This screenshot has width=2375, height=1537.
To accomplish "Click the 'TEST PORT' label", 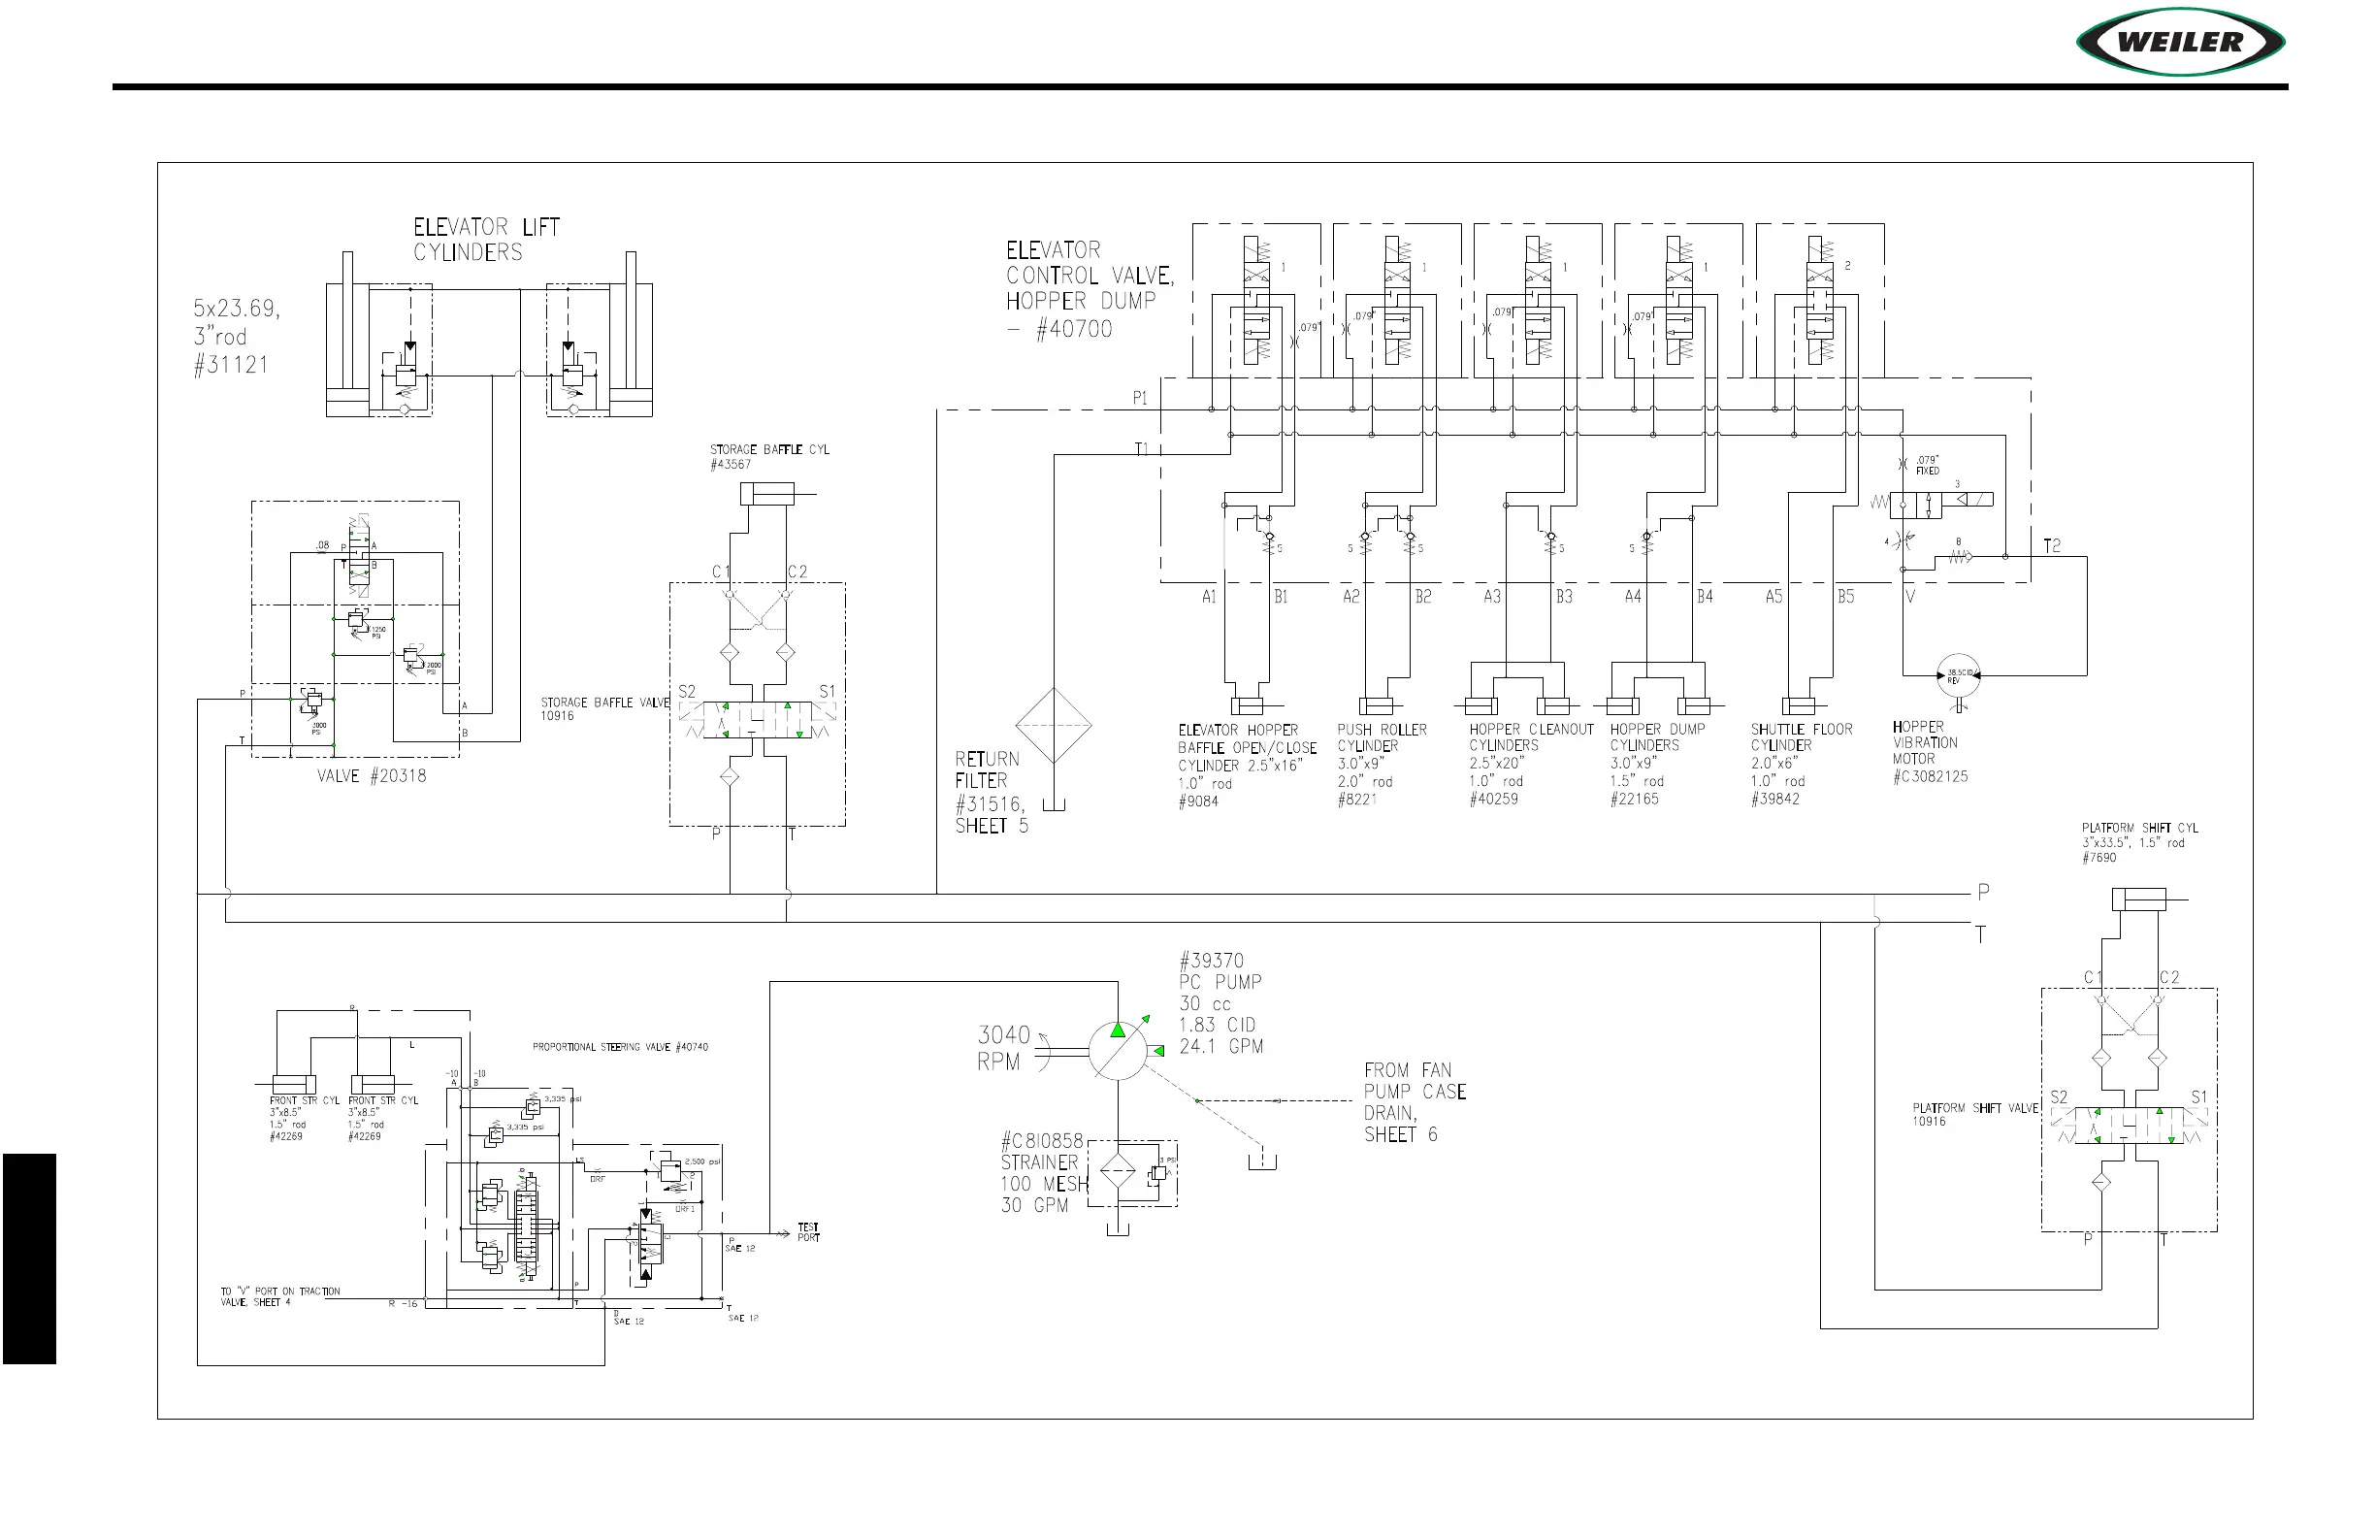I will (808, 1232).
